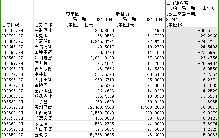The height and width of the screenshot is (138, 219).
Task: Select the 洋河股份 name cell
Action: click(49, 42)
